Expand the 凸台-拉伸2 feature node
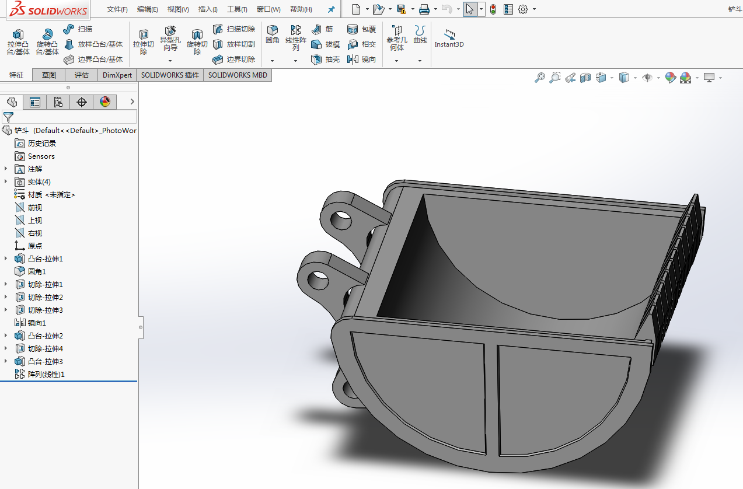The width and height of the screenshot is (743, 489). (6, 336)
